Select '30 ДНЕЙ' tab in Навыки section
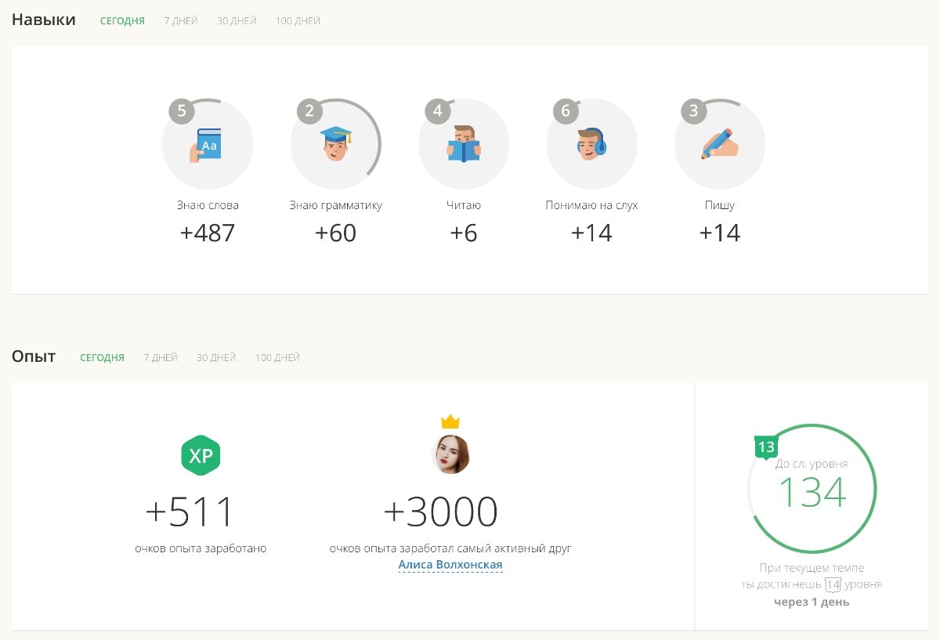 pos(237,21)
